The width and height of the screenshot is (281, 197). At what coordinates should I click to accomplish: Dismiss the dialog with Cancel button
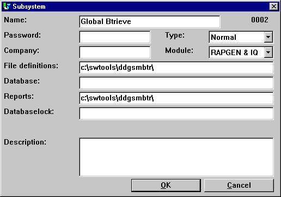click(239, 186)
